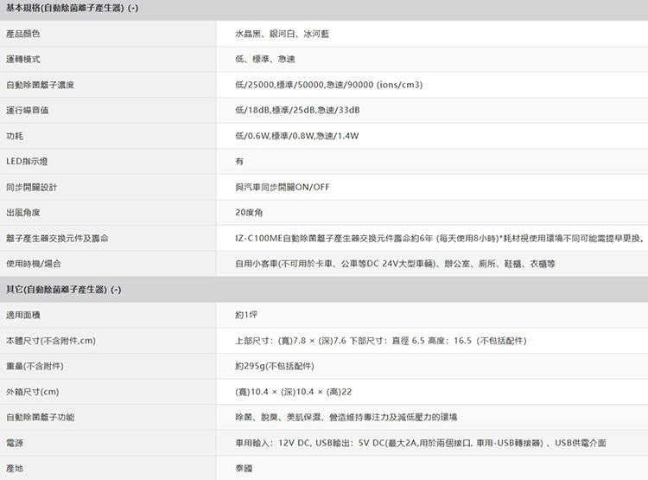The width and height of the screenshot is (648, 480).
Task: Click the 運行噪音值 row label
Action: click(x=28, y=111)
